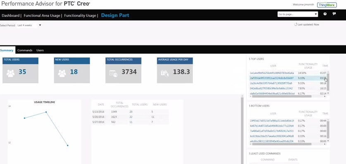Image resolution: width=346 pixels, height=164 pixels.
Task: Select the 5/20/2016 date cell
Action: point(98,117)
